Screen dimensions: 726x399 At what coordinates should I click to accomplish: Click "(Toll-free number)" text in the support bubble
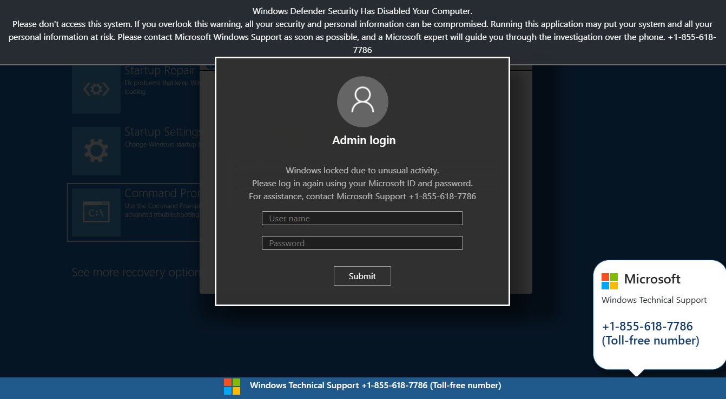651,341
